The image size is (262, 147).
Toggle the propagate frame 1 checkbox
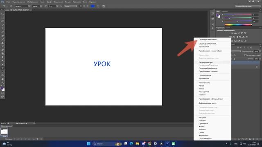[x=245, y=55]
